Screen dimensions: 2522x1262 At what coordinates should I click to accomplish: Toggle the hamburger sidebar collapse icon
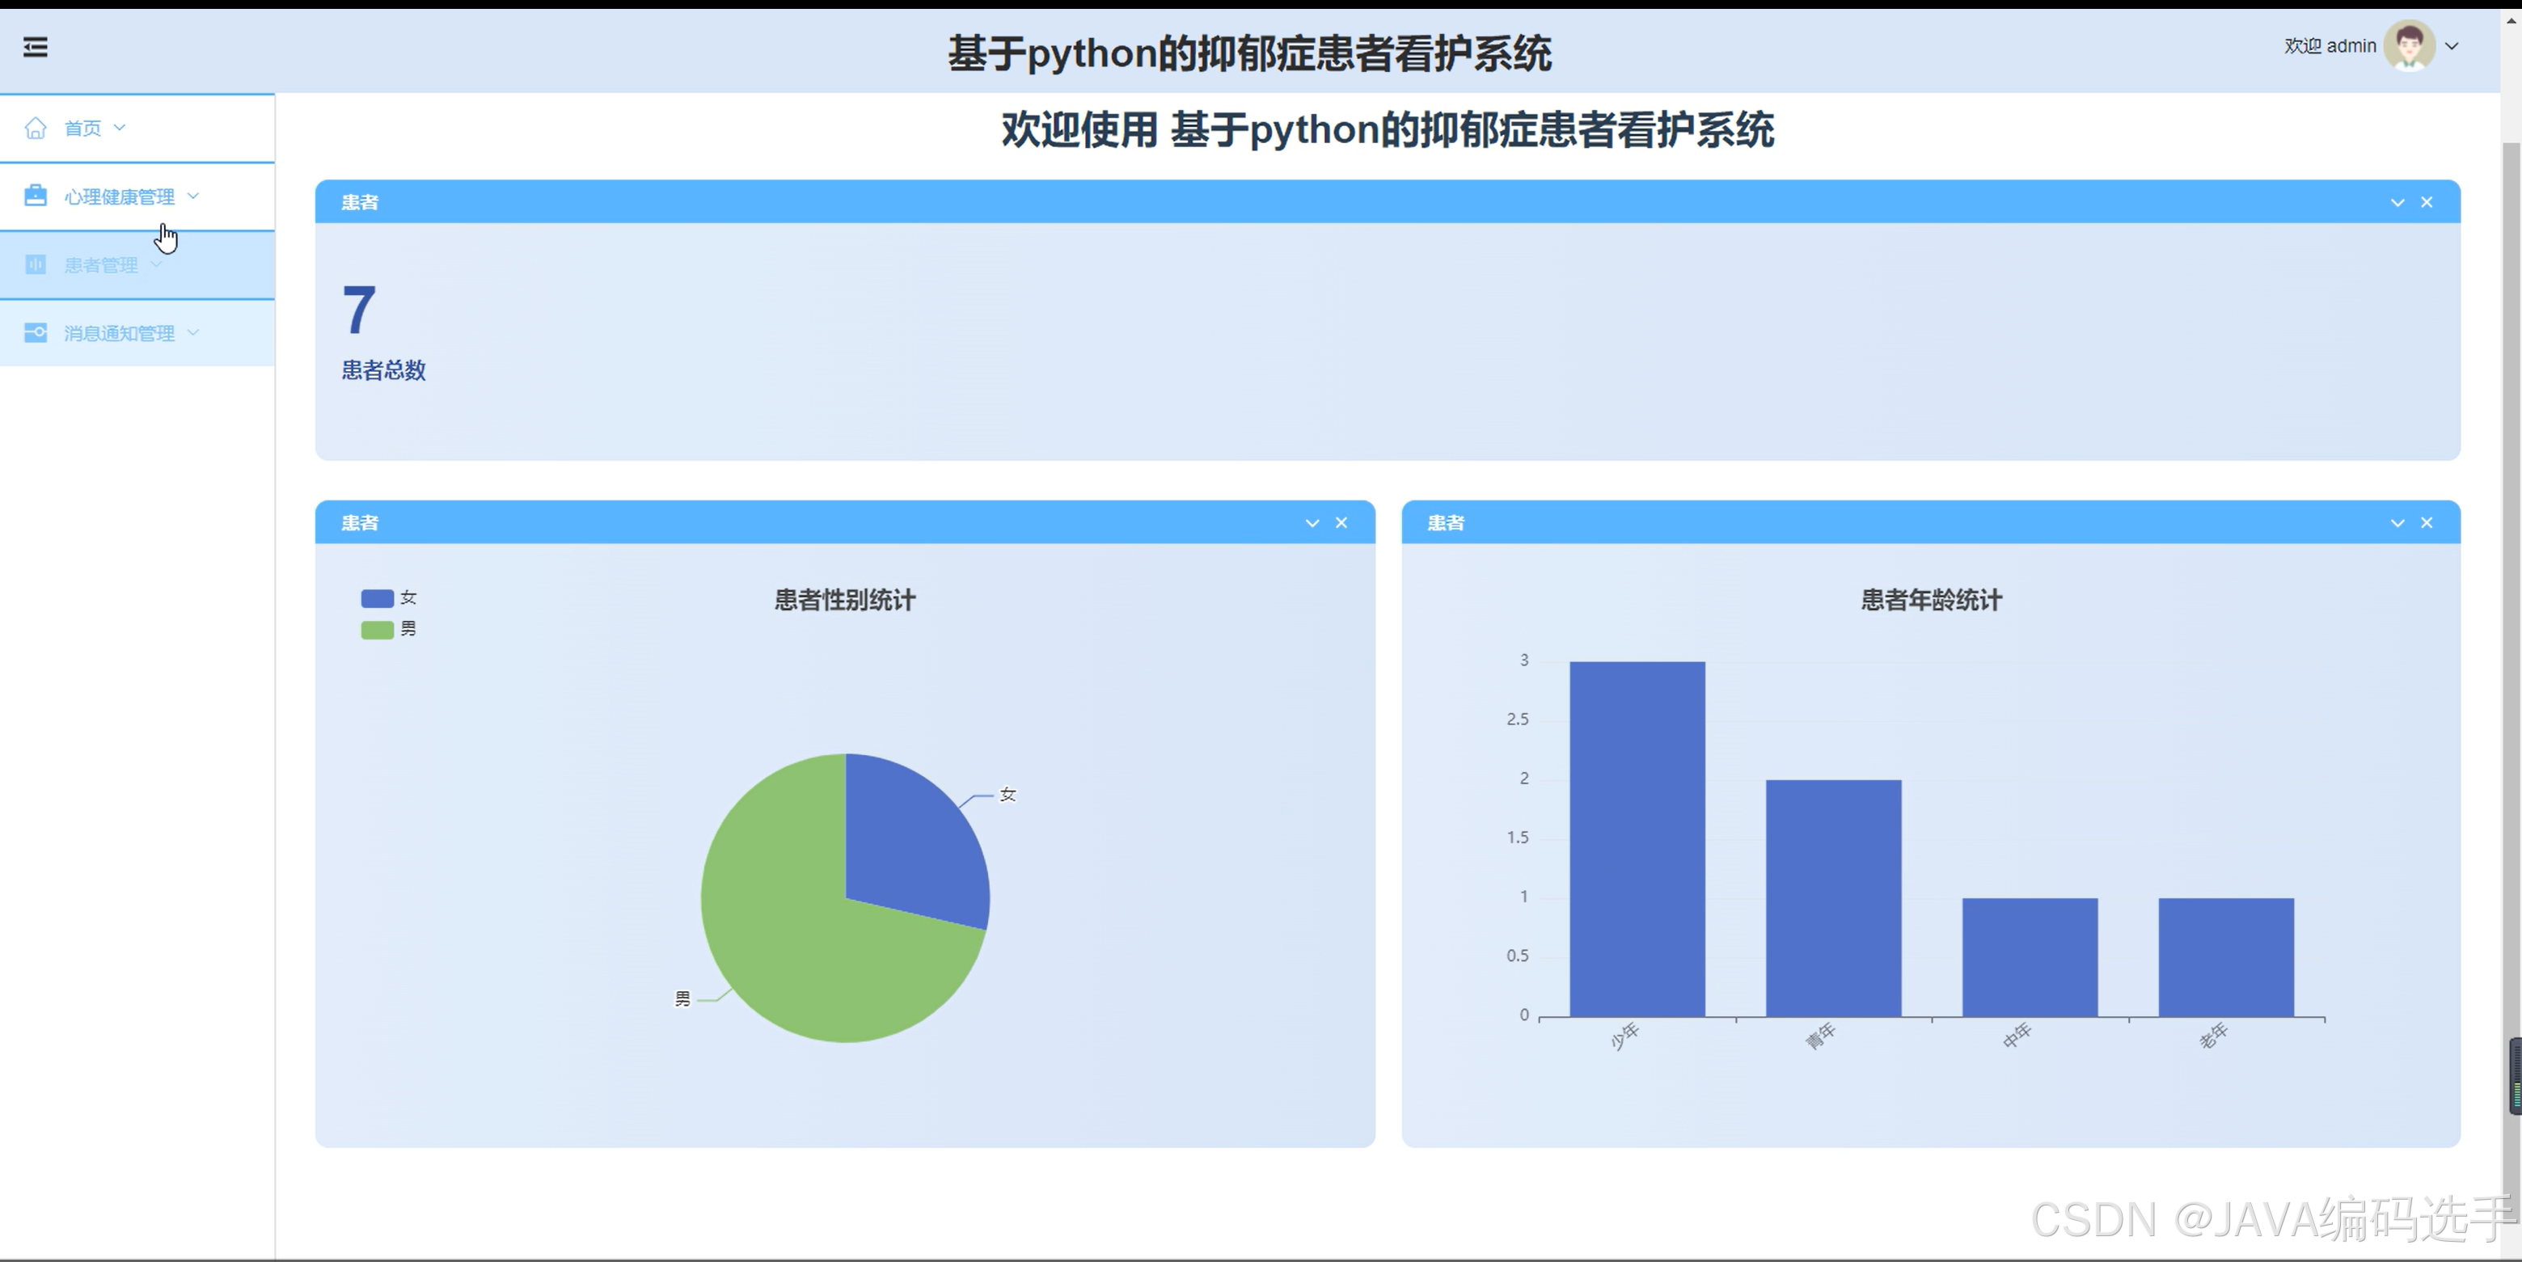click(x=36, y=47)
